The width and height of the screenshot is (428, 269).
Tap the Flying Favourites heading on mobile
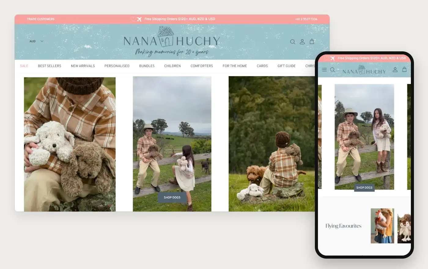click(x=343, y=226)
